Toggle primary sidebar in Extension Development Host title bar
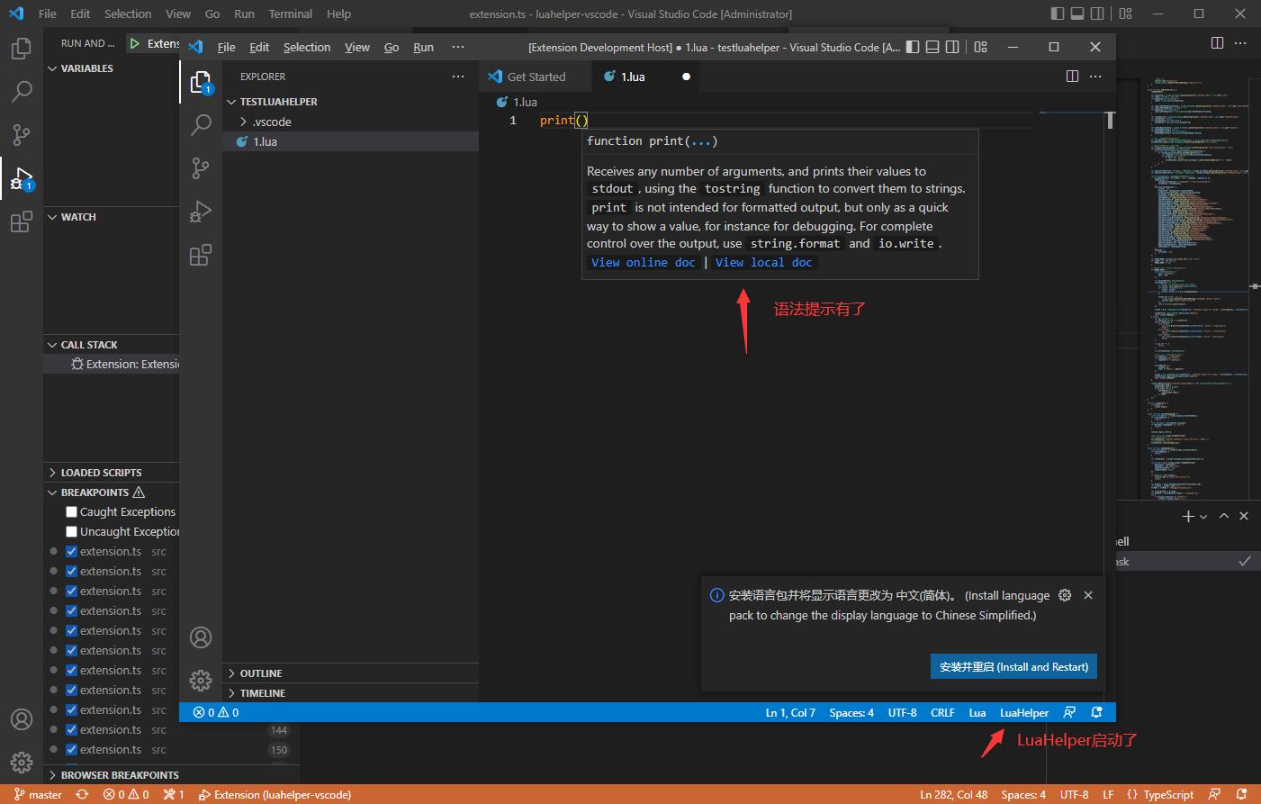This screenshot has width=1261, height=804. [x=913, y=47]
